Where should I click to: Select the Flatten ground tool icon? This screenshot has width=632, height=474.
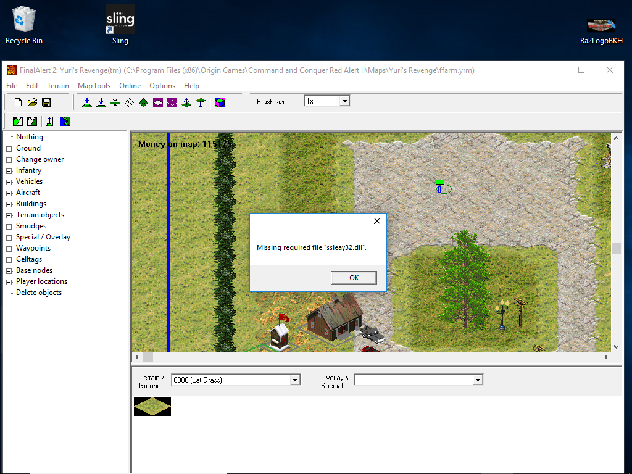click(x=115, y=103)
